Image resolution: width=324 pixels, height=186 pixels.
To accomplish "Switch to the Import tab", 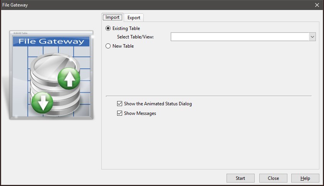I will pyautogui.click(x=112, y=17).
